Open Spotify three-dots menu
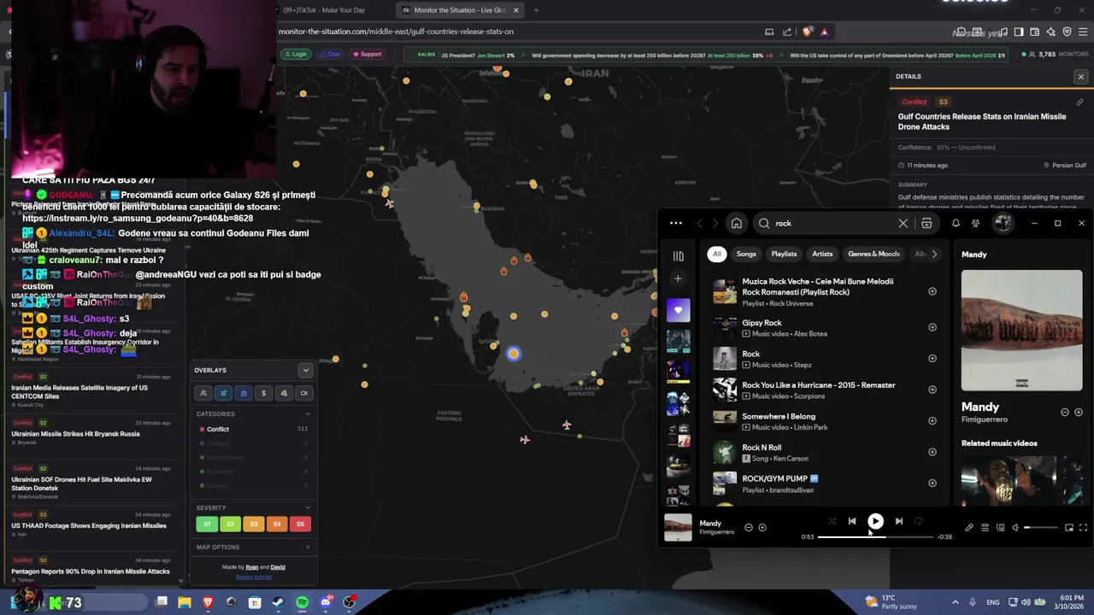The width and height of the screenshot is (1094, 615). tap(675, 223)
